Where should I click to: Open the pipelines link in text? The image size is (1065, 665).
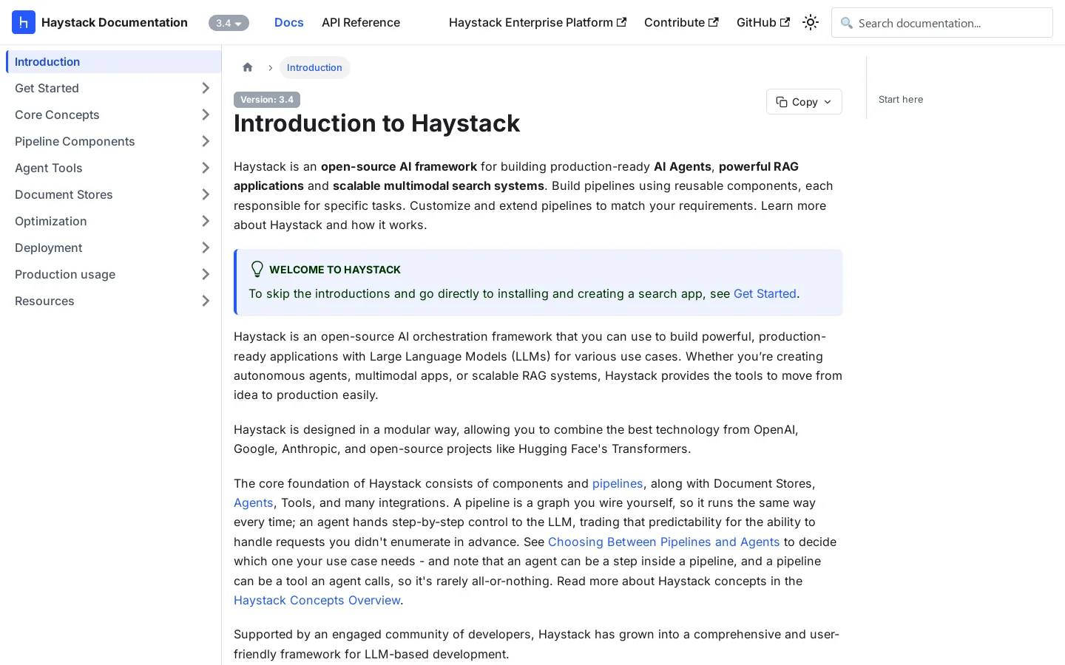[618, 483]
